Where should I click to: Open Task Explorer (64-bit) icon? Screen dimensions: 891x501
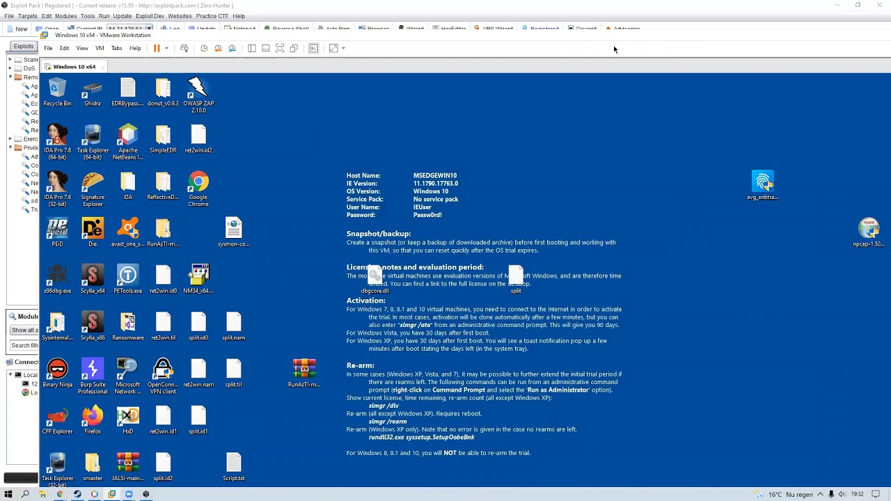tap(93, 143)
